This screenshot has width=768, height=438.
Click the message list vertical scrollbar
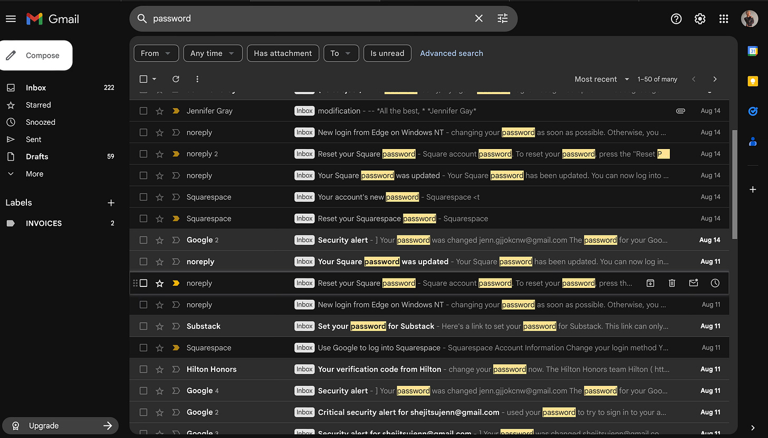(734, 184)
